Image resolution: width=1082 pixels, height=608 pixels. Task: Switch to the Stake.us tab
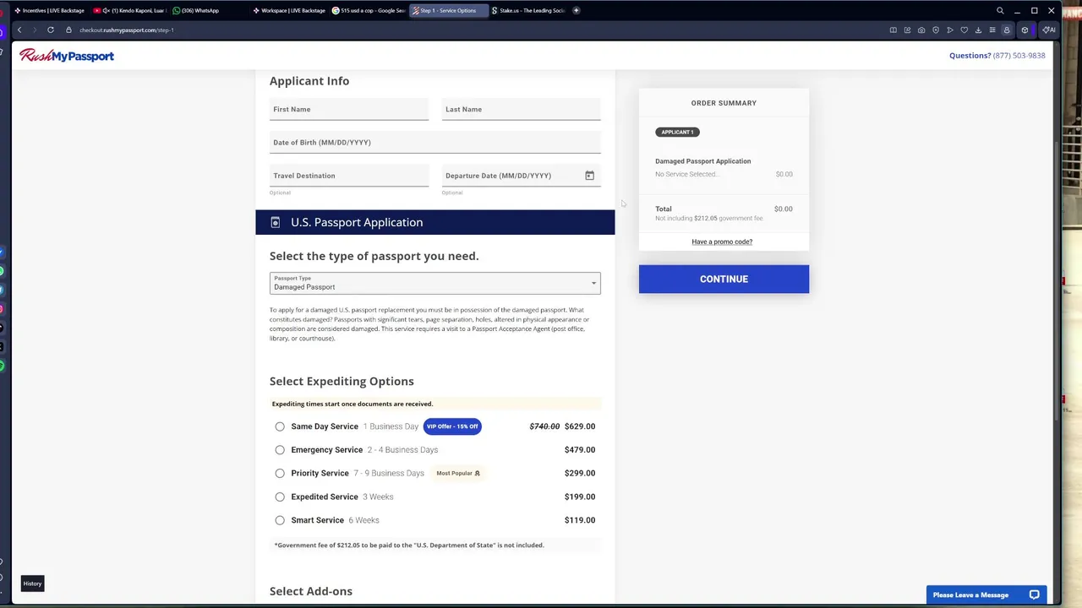pos(528,11)
